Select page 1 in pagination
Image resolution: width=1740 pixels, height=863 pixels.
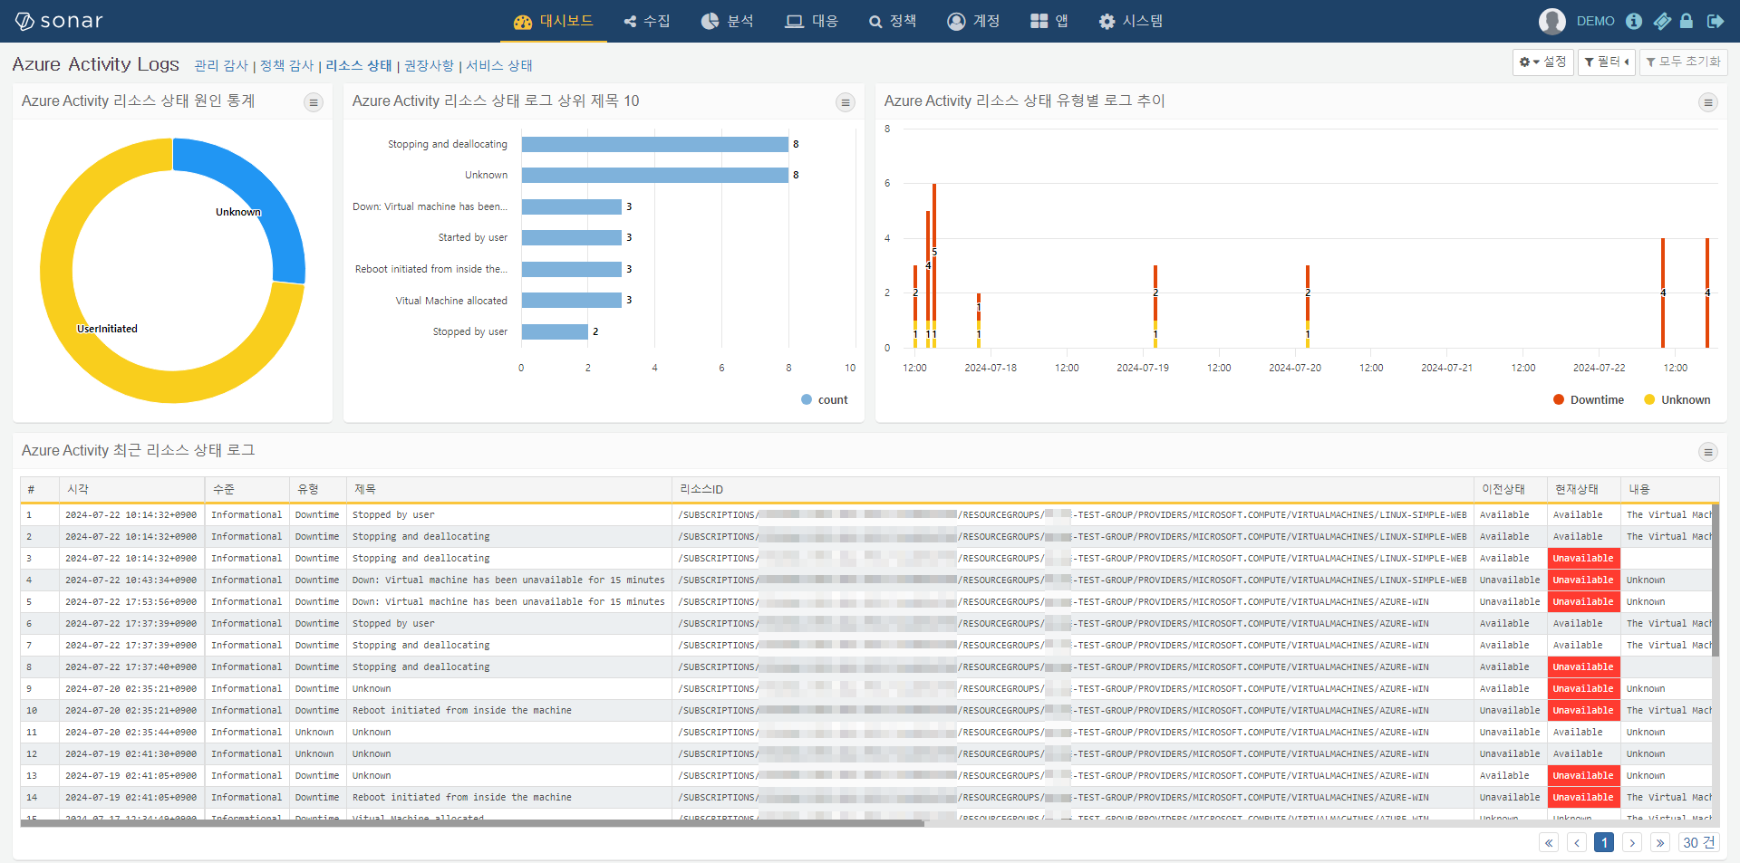click(x=1604, y=843)
